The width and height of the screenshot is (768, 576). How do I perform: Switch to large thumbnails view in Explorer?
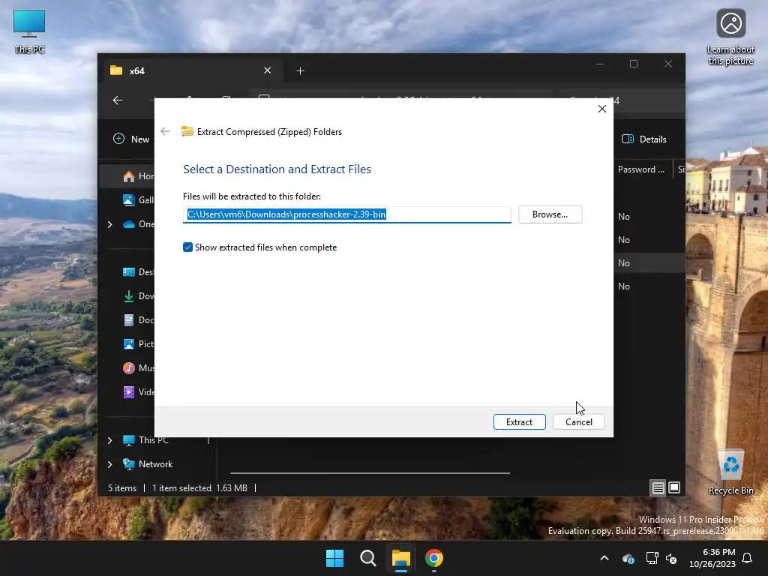[674, 487]
